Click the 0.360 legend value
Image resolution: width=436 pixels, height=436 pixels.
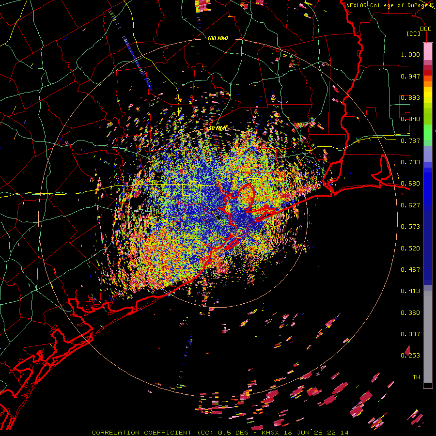point(410,313)
